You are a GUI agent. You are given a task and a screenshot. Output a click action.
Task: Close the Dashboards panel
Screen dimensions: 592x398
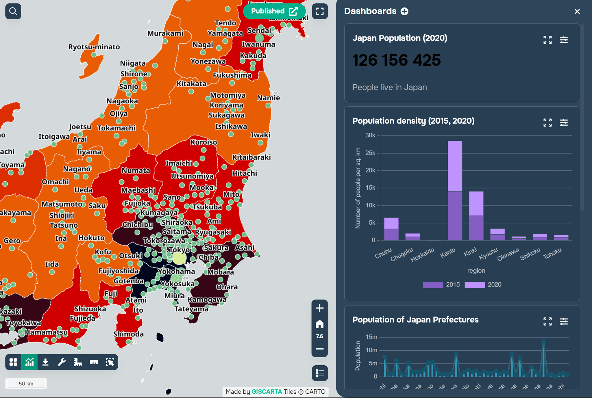coord(577,12)
